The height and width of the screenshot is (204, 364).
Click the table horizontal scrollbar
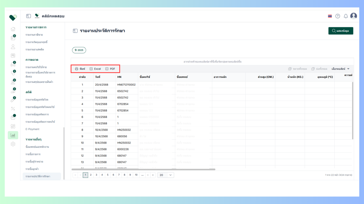pos(144,170)
